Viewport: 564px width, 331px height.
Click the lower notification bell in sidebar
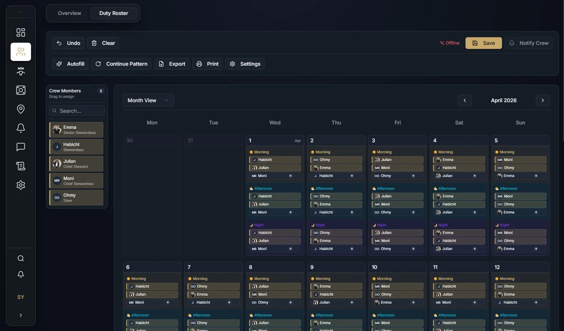pyautogui.click(x=20, y=275)
